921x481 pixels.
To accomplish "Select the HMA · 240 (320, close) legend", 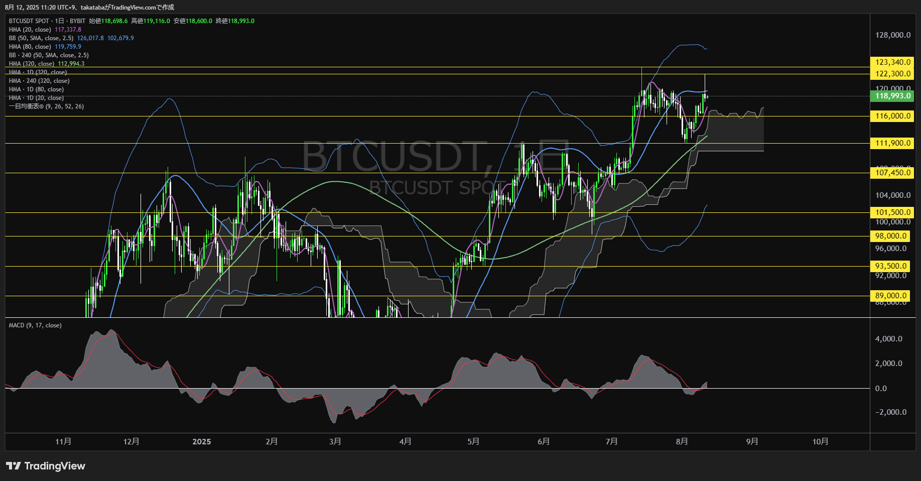I will tap(39, 81).
